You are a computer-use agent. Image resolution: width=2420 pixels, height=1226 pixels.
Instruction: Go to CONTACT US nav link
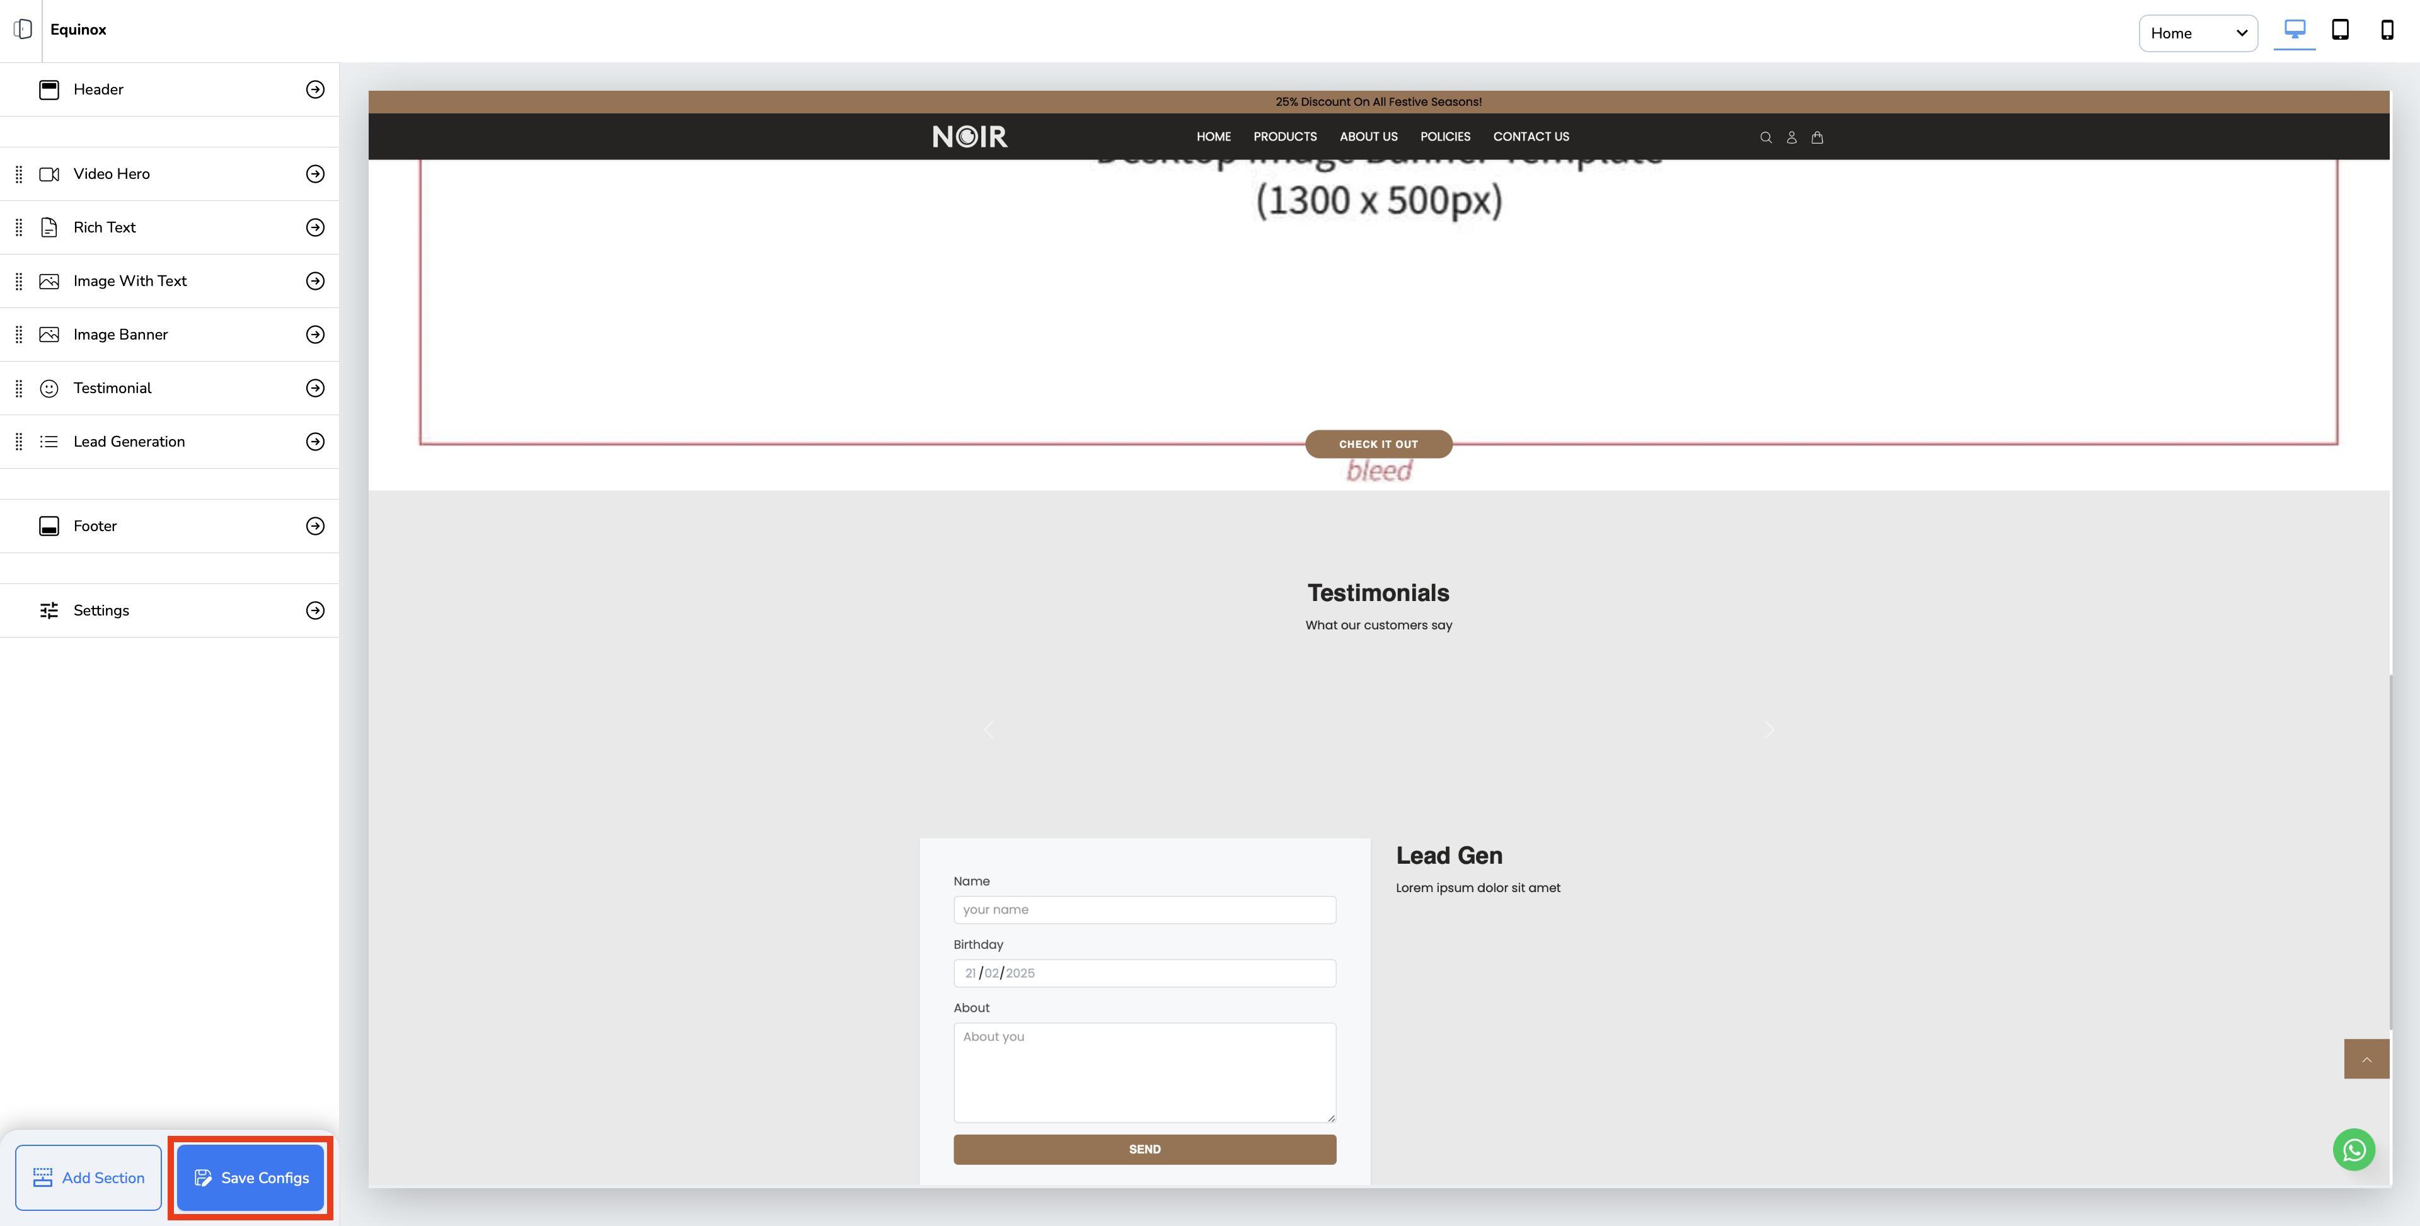(x=1530, y=136)
